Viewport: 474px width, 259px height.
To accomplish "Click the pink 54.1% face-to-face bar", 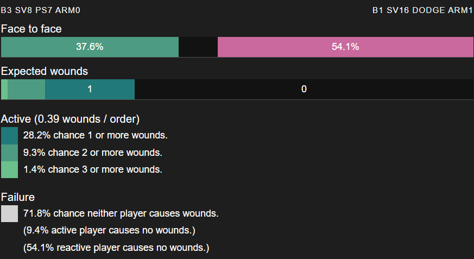I will [345, 47].
